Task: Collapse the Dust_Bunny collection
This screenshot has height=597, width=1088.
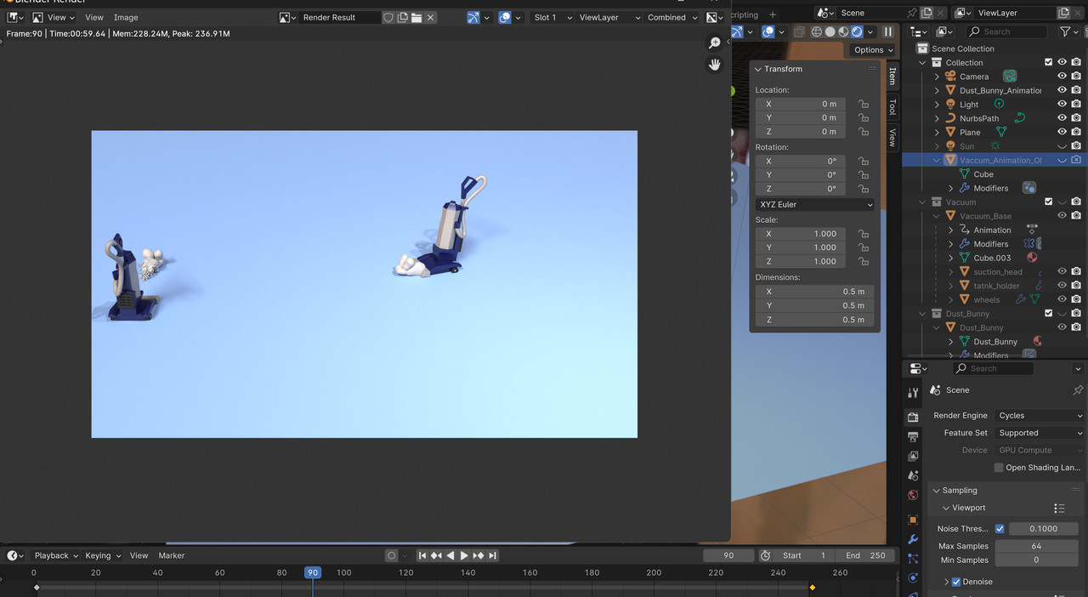Action: (x=922, y=313)
